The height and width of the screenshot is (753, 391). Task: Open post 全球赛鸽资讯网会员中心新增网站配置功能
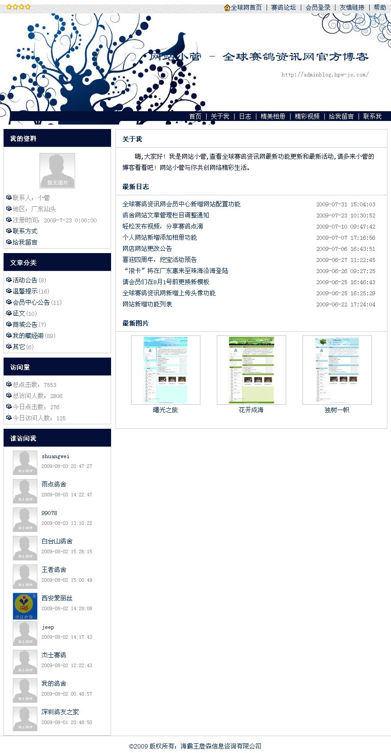(x=181, y=204)
